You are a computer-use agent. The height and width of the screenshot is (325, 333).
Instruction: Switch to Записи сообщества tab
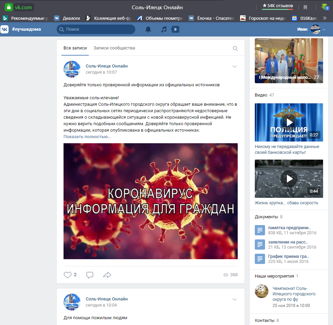[114, 48]
